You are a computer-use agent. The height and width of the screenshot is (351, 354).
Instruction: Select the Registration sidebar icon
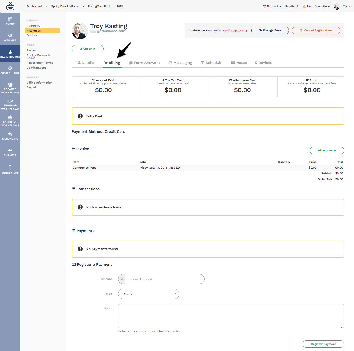[x=10, y=53]
